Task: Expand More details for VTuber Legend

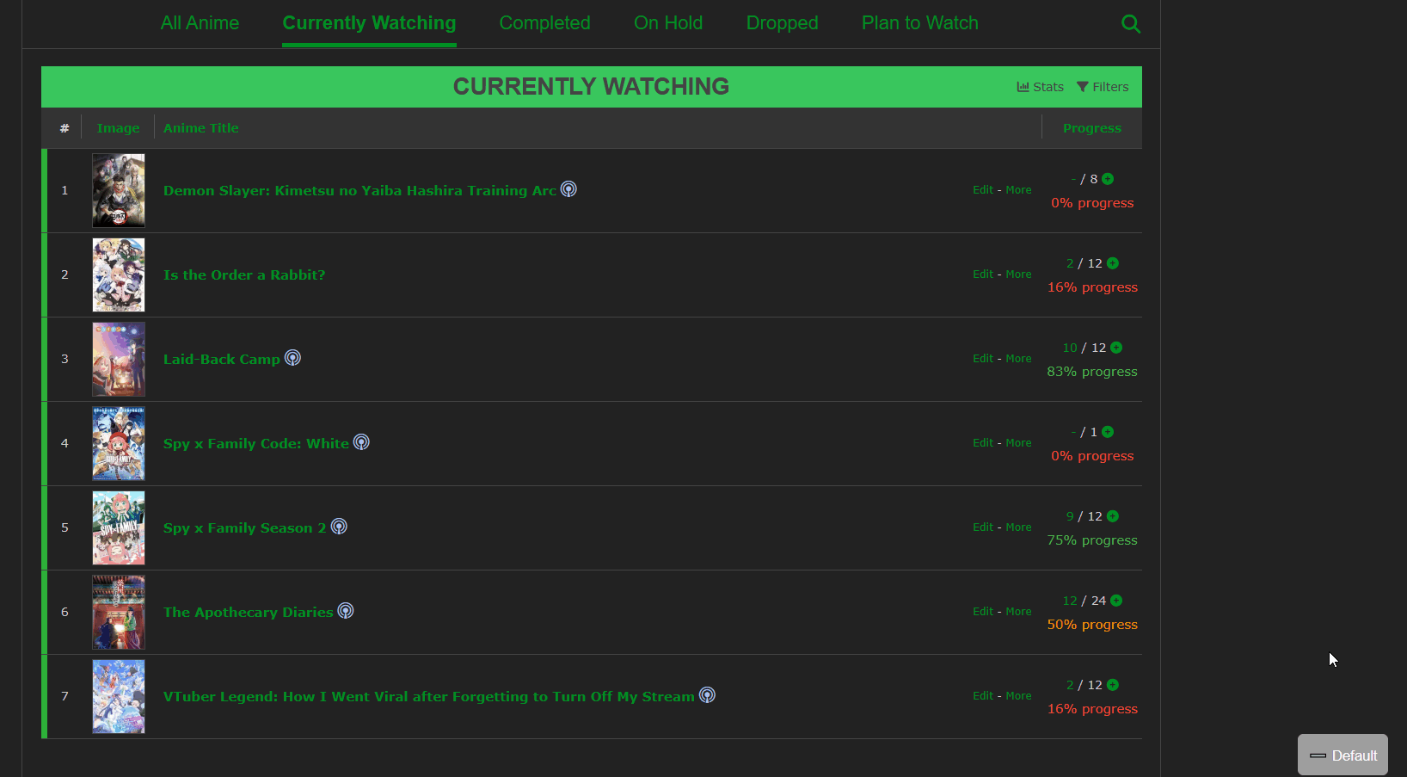Action: click(x=1018, y=696)
